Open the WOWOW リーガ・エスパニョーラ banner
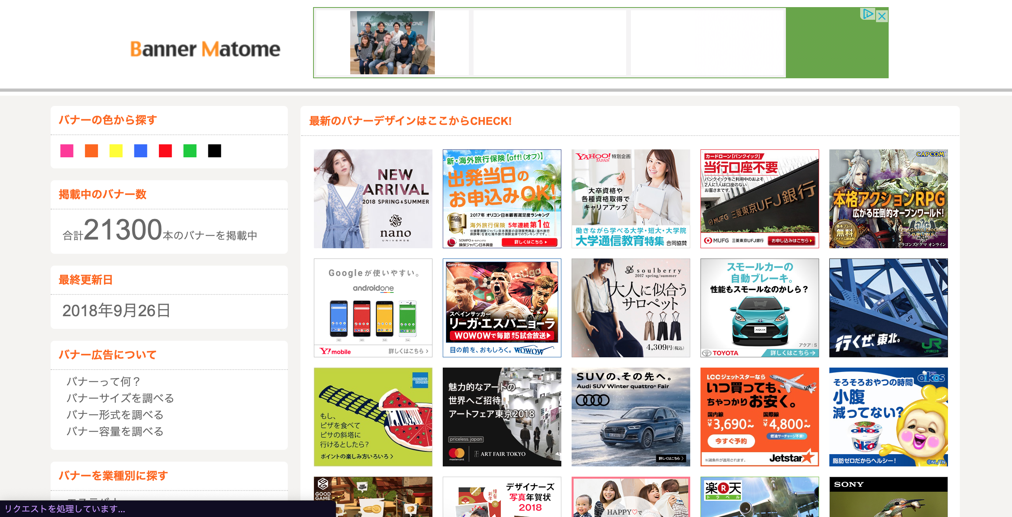This screenshot has height=517, width=1012. coord(502,308)
